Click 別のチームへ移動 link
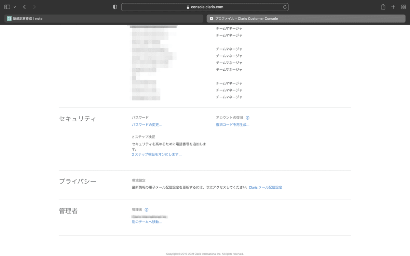The image size is (410, 256). tap(146, 221)
